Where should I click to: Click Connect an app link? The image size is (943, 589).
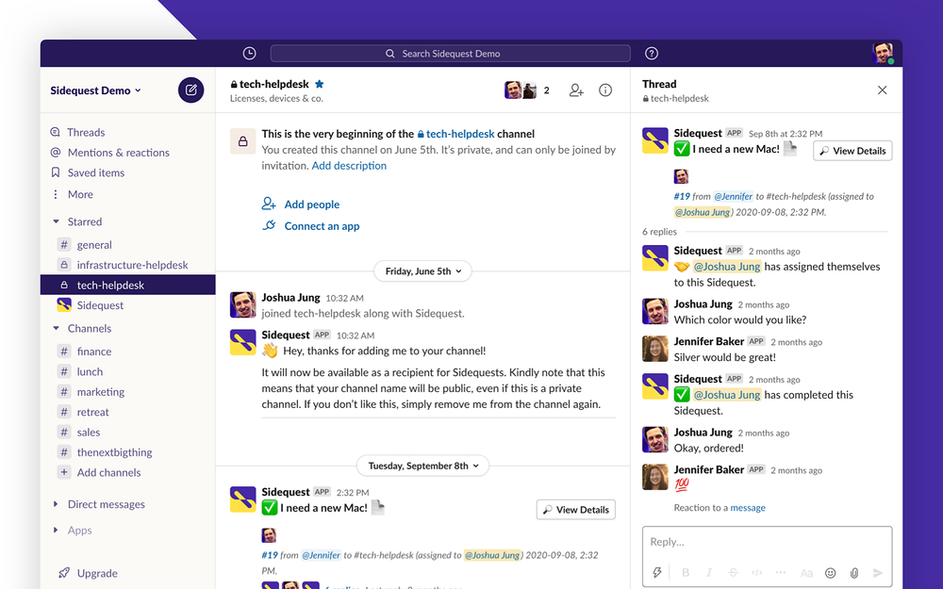tap(322, 226)
